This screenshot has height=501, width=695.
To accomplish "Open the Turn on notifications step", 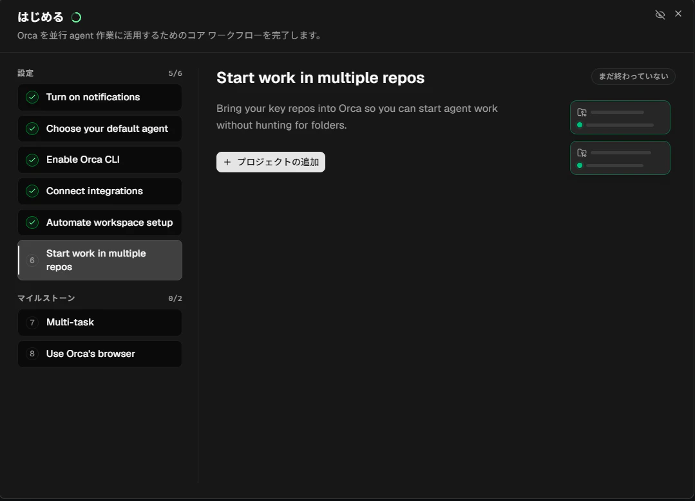I will tap(100, 97).
